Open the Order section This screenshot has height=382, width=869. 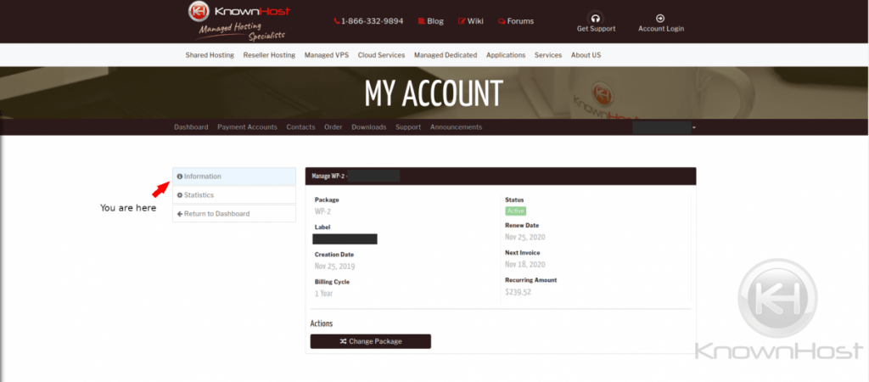pos(333,127)
